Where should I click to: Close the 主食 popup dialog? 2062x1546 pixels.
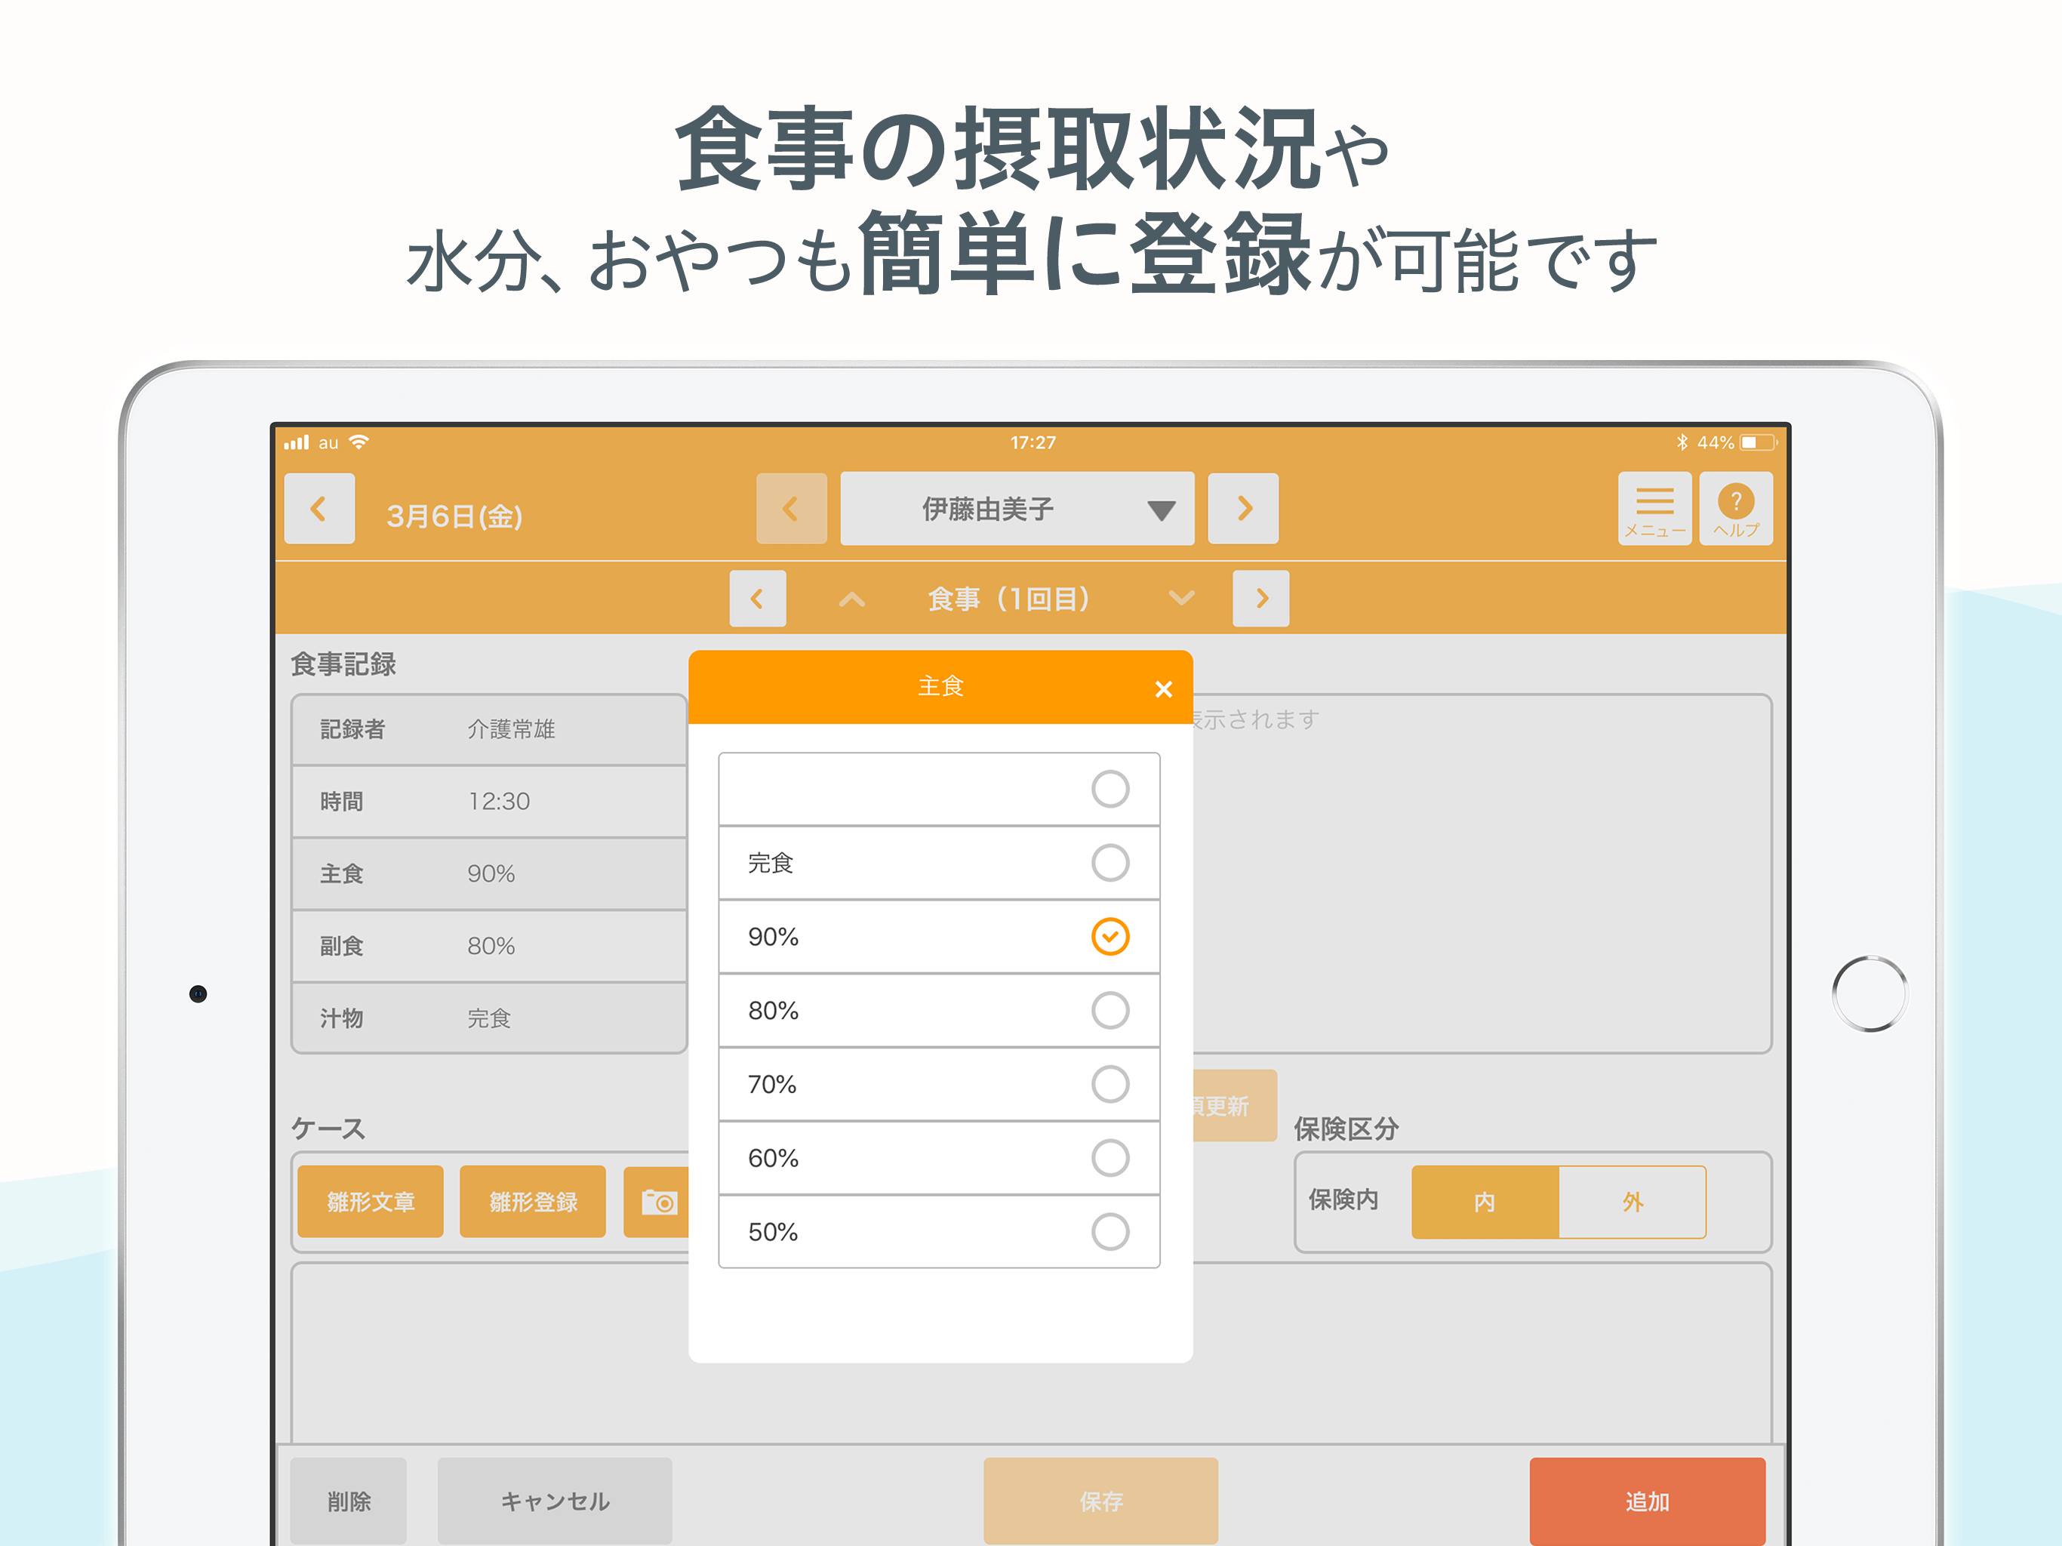tap(1163, 689)
